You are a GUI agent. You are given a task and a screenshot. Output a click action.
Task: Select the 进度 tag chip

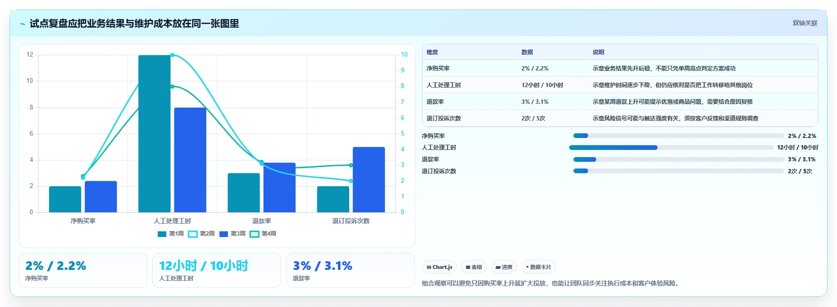(x=504, y=267)
